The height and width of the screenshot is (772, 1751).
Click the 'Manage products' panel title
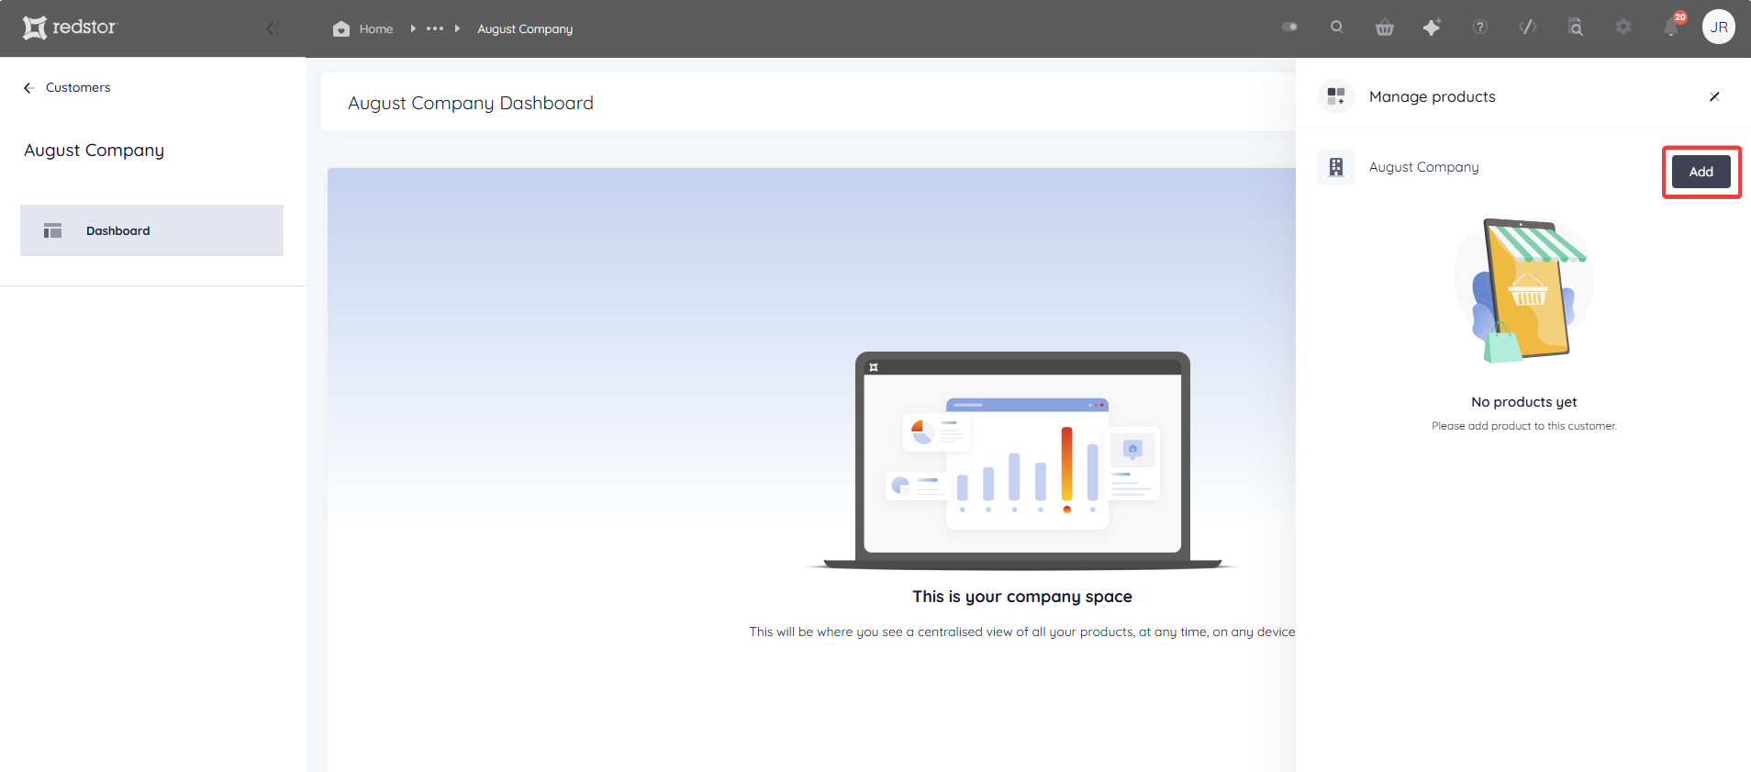(1433, 96)
